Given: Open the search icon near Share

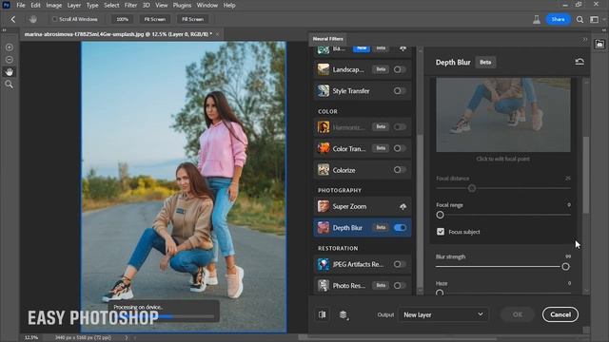Looking at the screenshot, I should click(580, 19).
